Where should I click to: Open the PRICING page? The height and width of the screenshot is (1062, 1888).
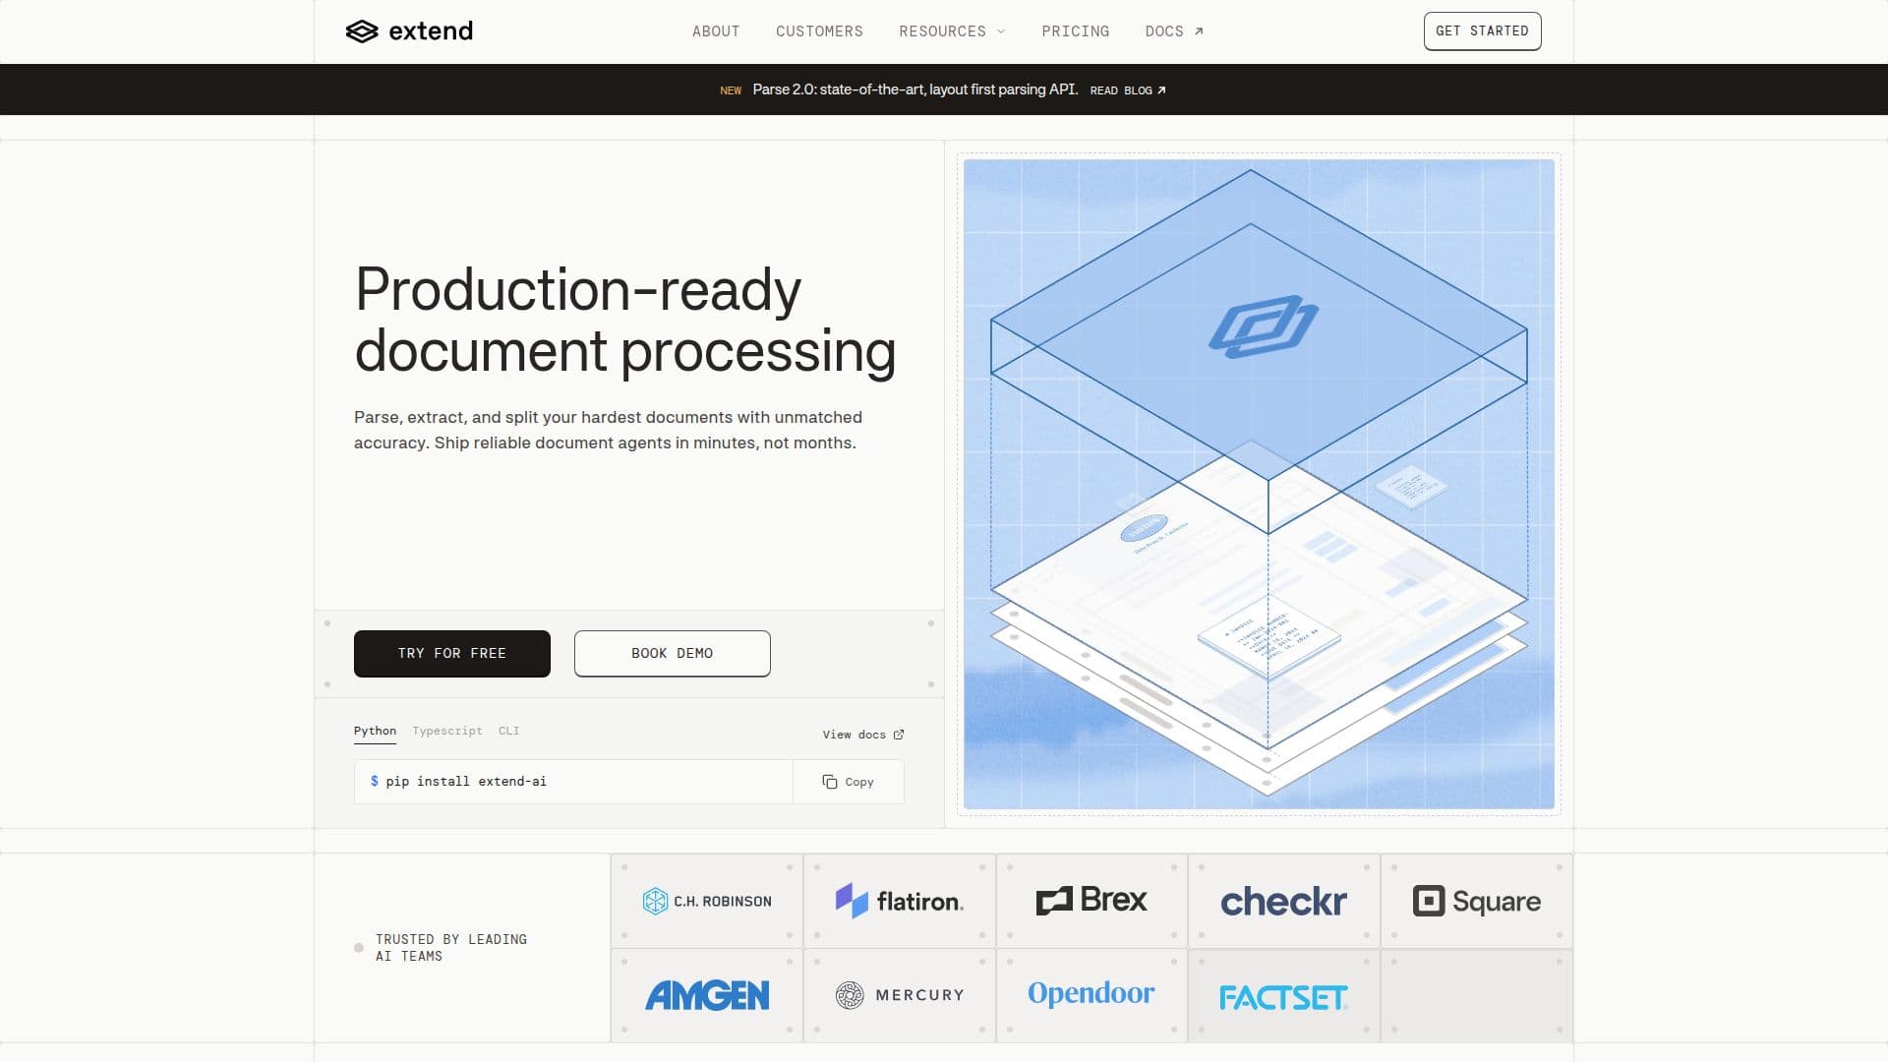click(x=1076, y=31)
